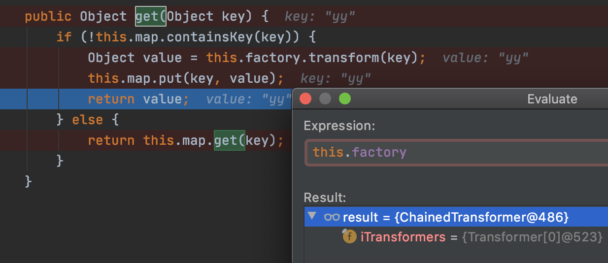Click inline hint key: "yy" on first line
The width and height of the screenshot is (608, 263).
tap(320, 17)
